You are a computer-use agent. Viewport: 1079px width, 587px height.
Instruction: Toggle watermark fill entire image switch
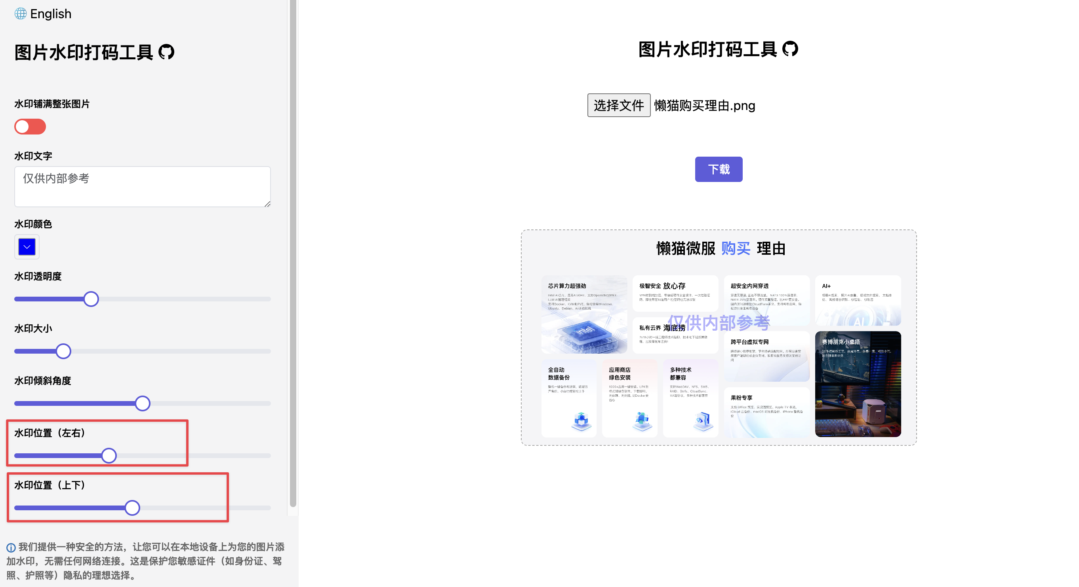pyautogui.click(x=30, y=127)
